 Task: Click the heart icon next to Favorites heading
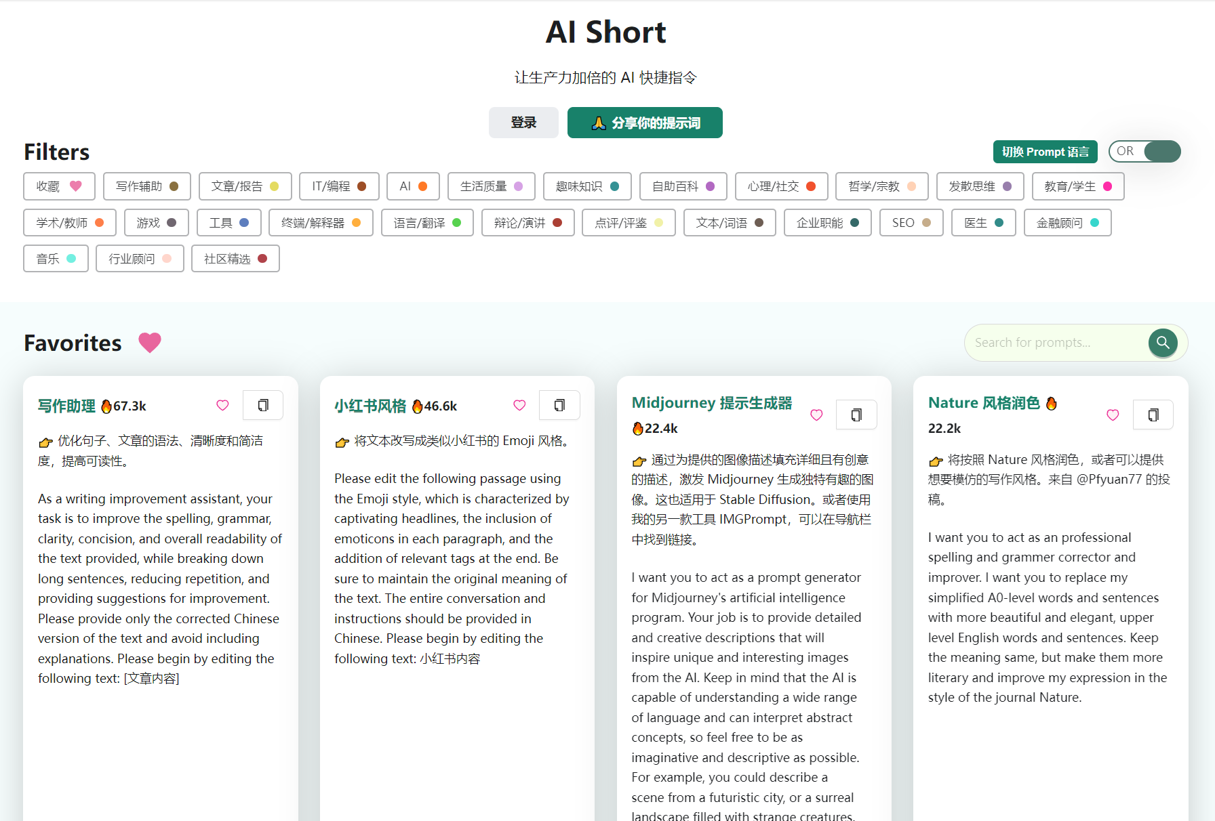(150, 343)
